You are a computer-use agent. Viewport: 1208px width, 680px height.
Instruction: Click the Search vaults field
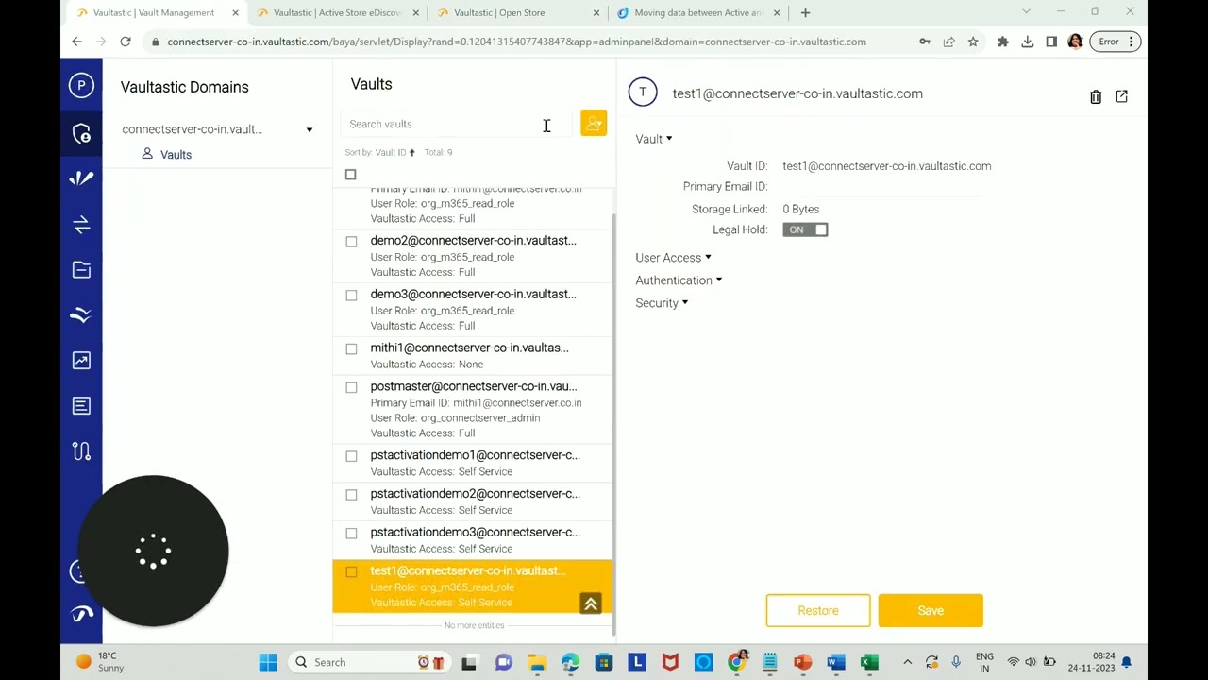click(457, 124)
